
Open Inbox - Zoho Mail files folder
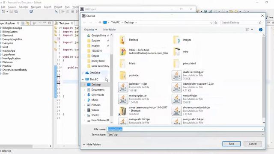click(x=123, y=52)
